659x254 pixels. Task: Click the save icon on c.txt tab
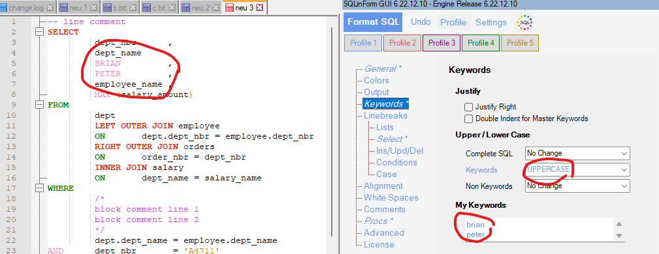pos(146,8)
